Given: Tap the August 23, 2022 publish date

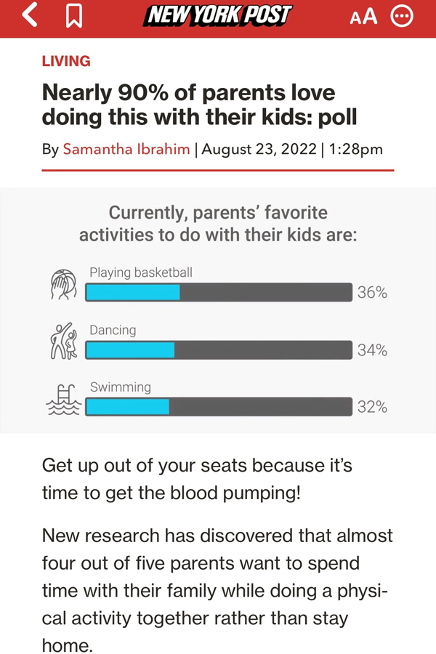Looking at the screenshot, I should coord(259,149).
